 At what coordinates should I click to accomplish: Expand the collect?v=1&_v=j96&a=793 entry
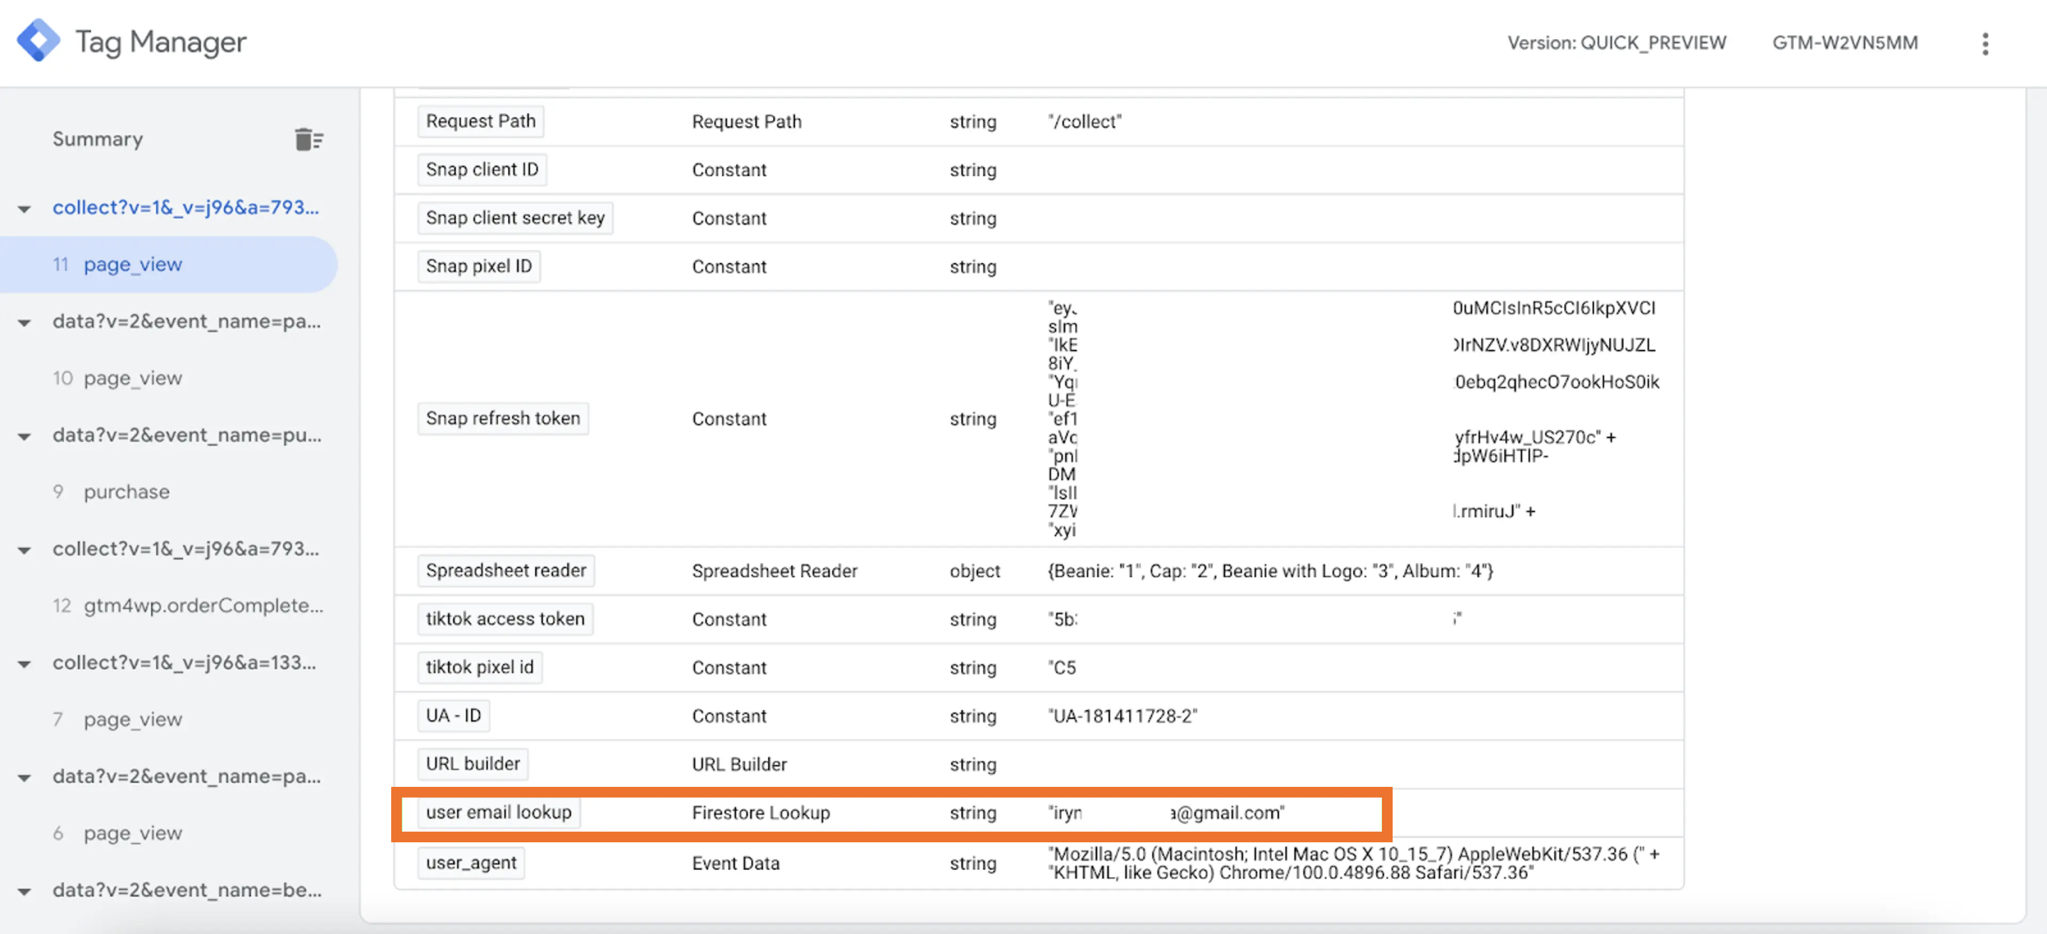click(x=23, y=205)
